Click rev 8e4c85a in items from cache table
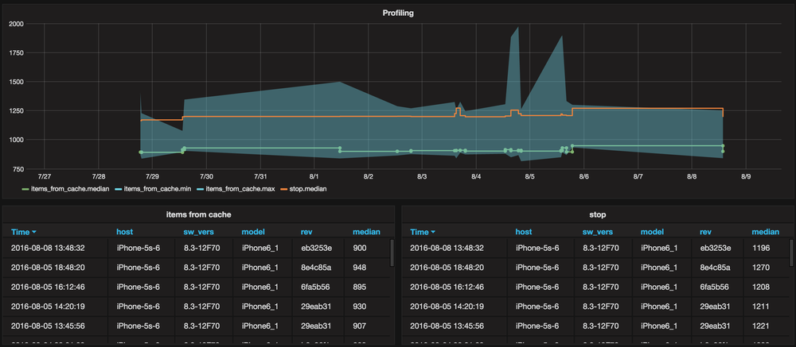Screen dimensions: 796x347 [x=316, y=268]
